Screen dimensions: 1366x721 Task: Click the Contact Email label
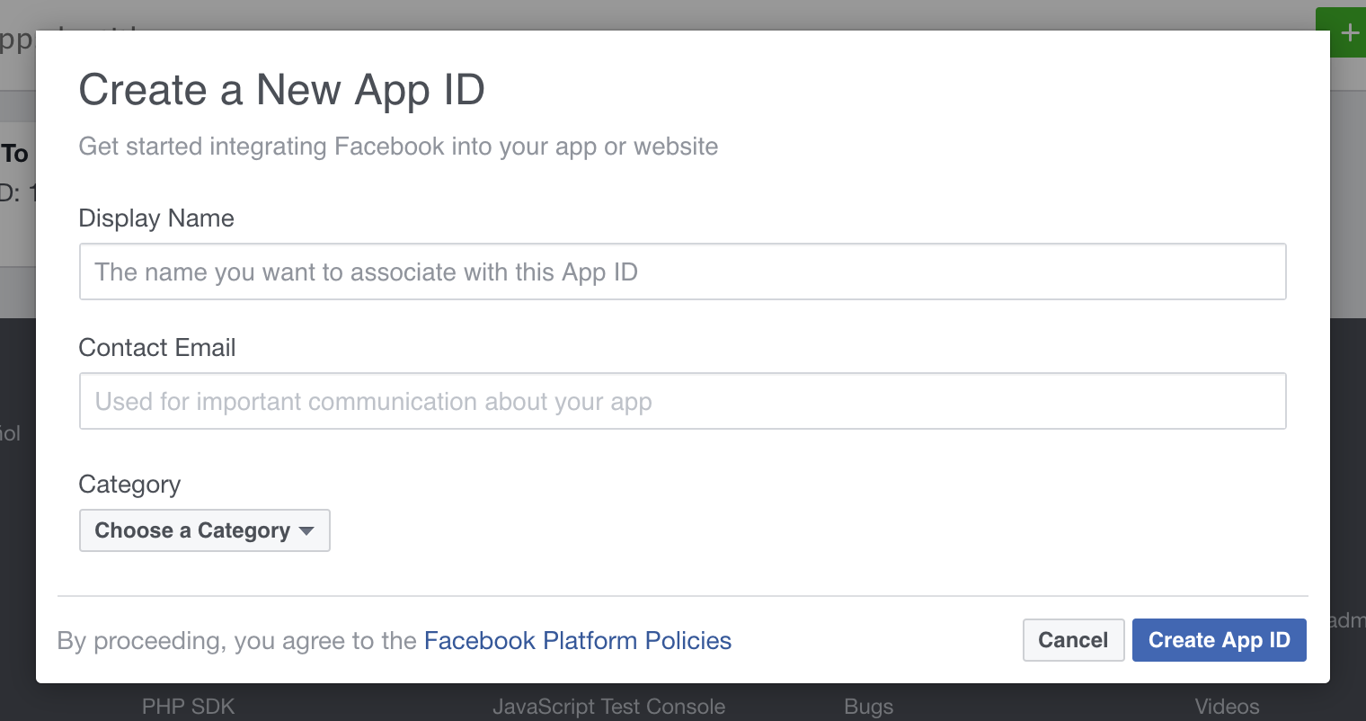pyautogui.click(x=157, y=347)
